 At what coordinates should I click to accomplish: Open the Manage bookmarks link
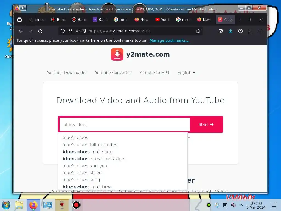169,40
